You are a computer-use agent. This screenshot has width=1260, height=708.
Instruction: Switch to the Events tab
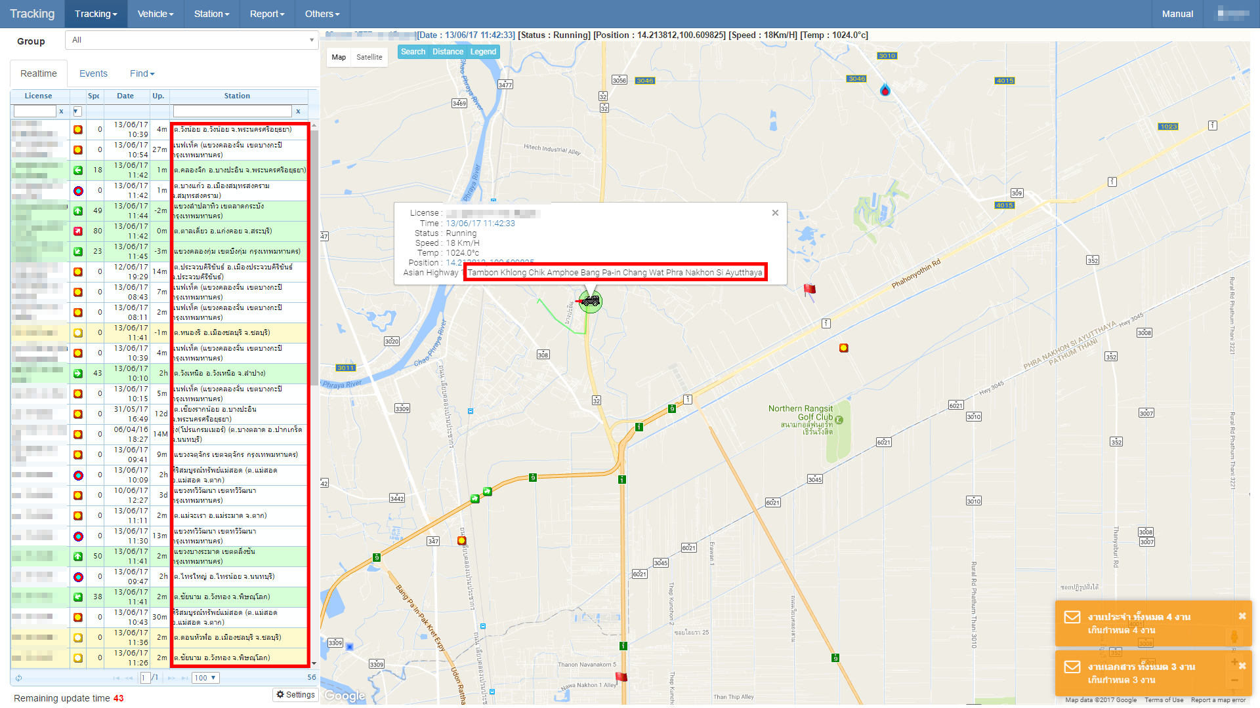93,73
